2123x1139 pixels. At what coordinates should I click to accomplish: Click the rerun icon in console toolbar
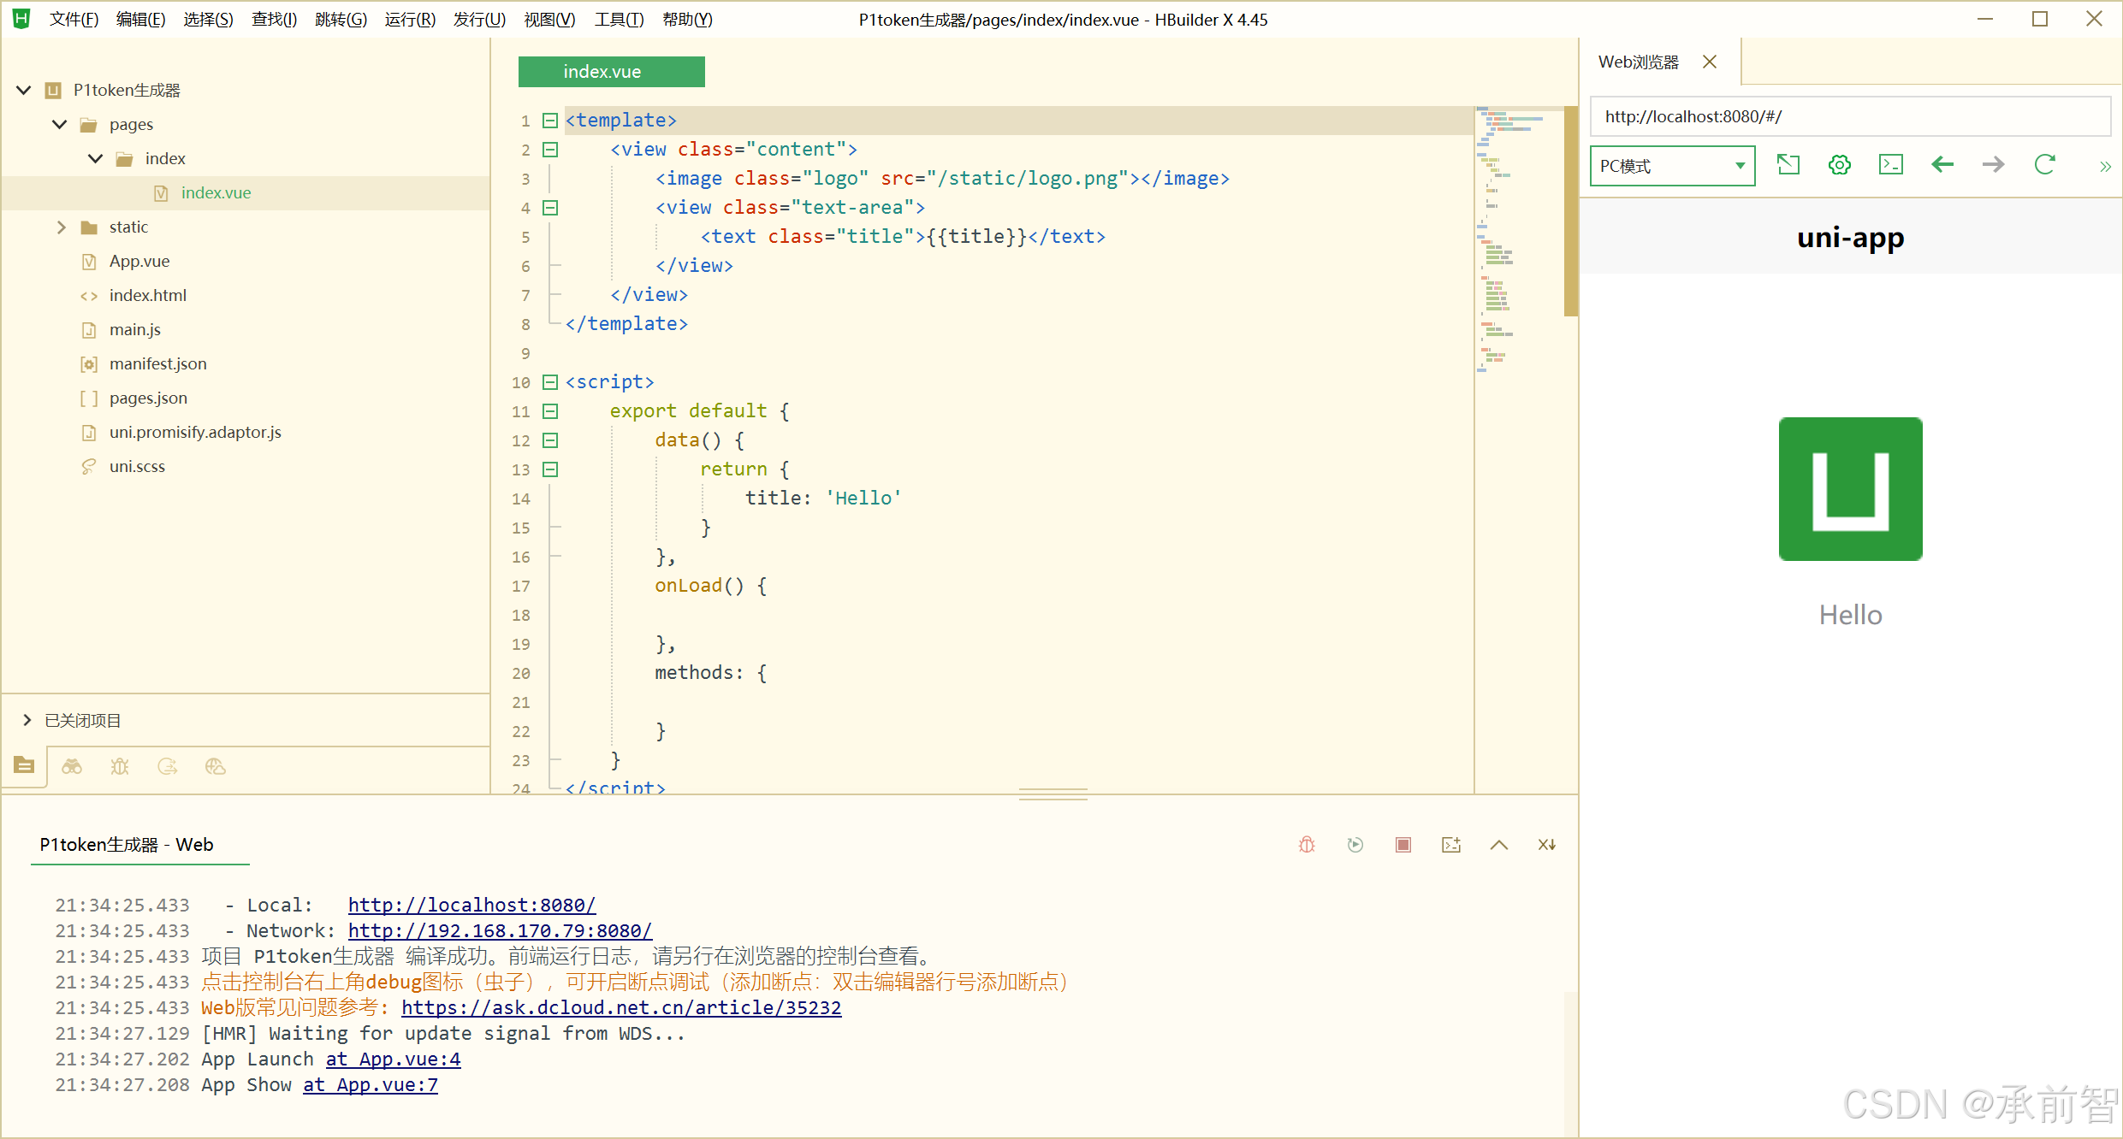tap(1355, 845)
